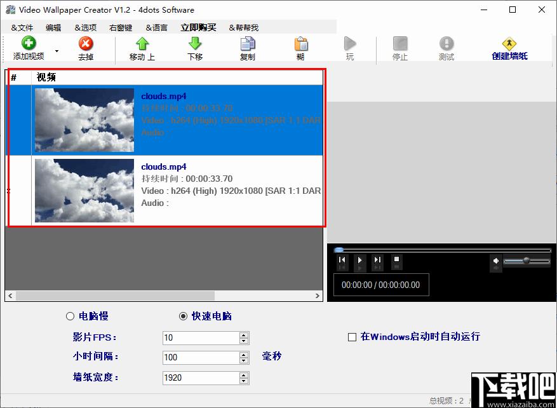Open the dropdown arrow beside 添加视频
The height and width of the screenshot is (408, 557).
tap(57, 51)
